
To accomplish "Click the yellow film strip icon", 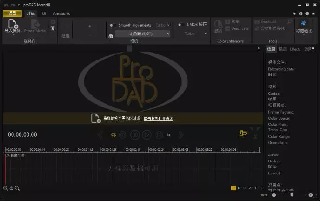I will point(243,134).
